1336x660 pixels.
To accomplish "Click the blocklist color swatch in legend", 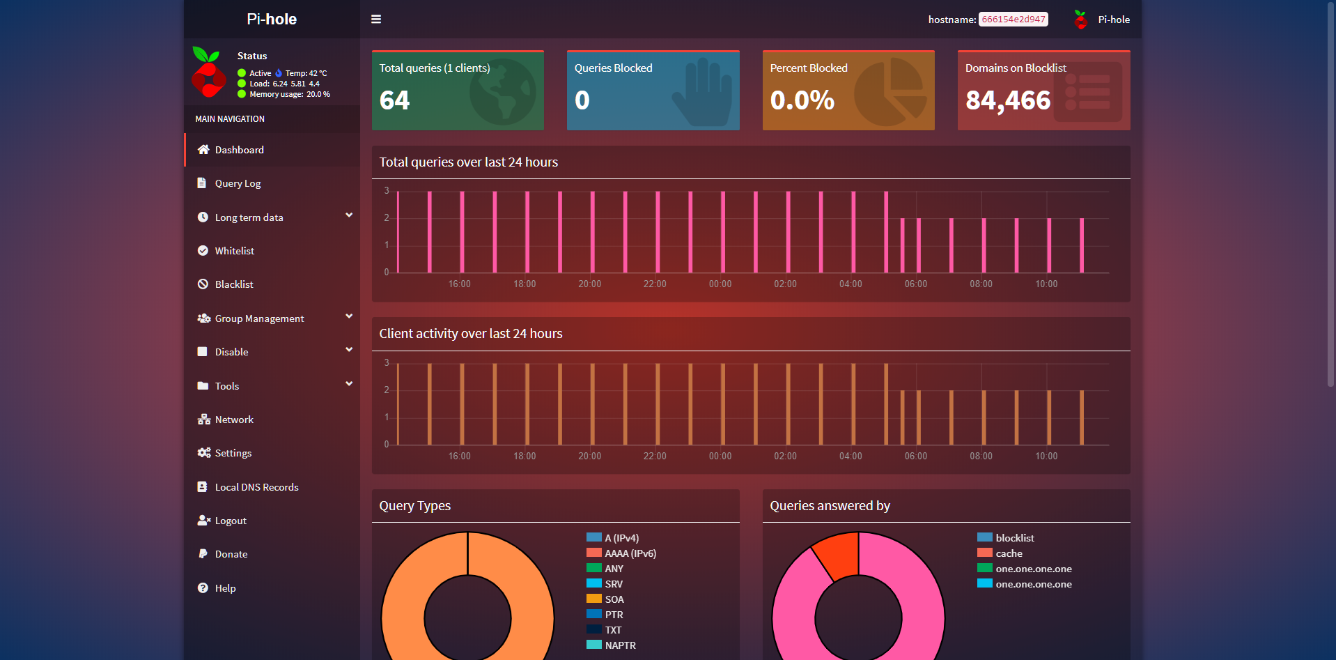I will coord(984,537).
